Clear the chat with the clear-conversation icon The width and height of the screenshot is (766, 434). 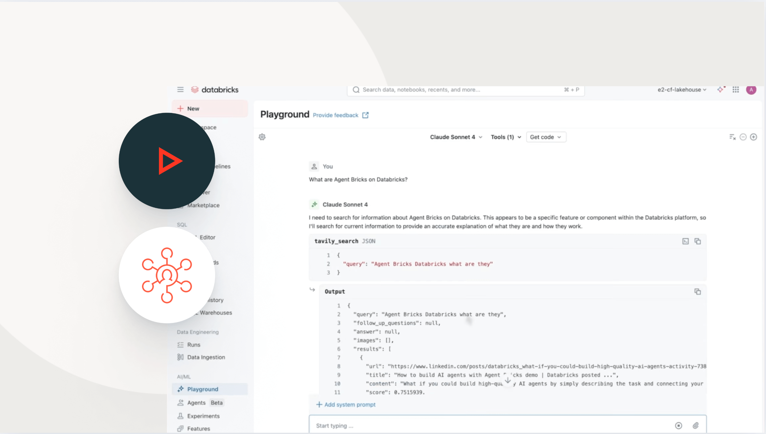coord(732,137)
